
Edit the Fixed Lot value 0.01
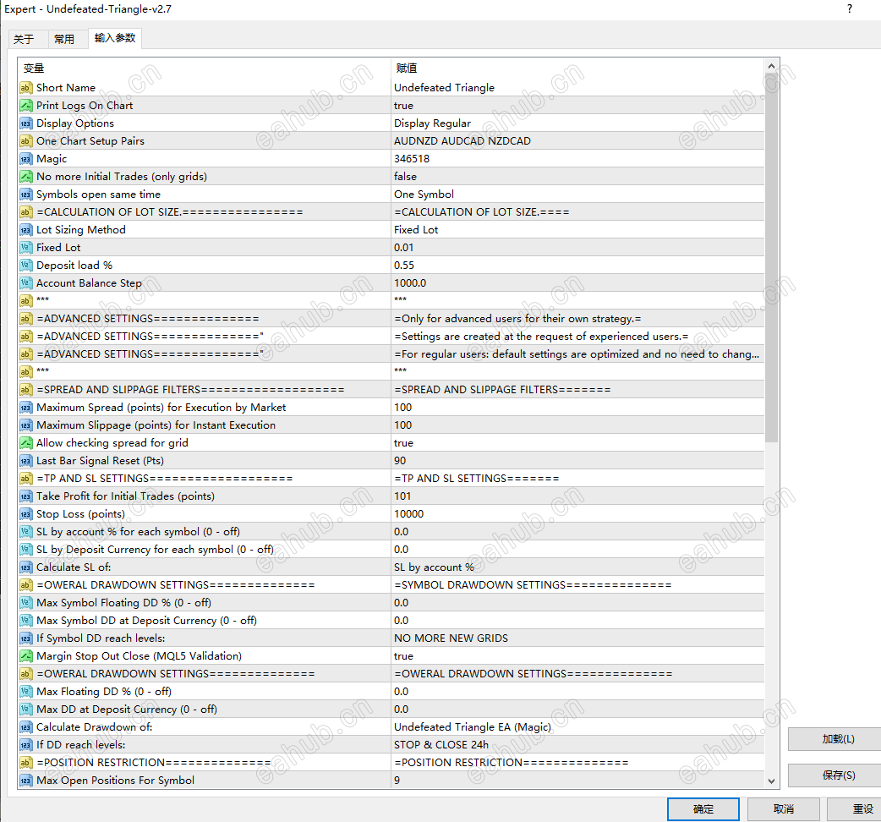[x=577, y=248]
